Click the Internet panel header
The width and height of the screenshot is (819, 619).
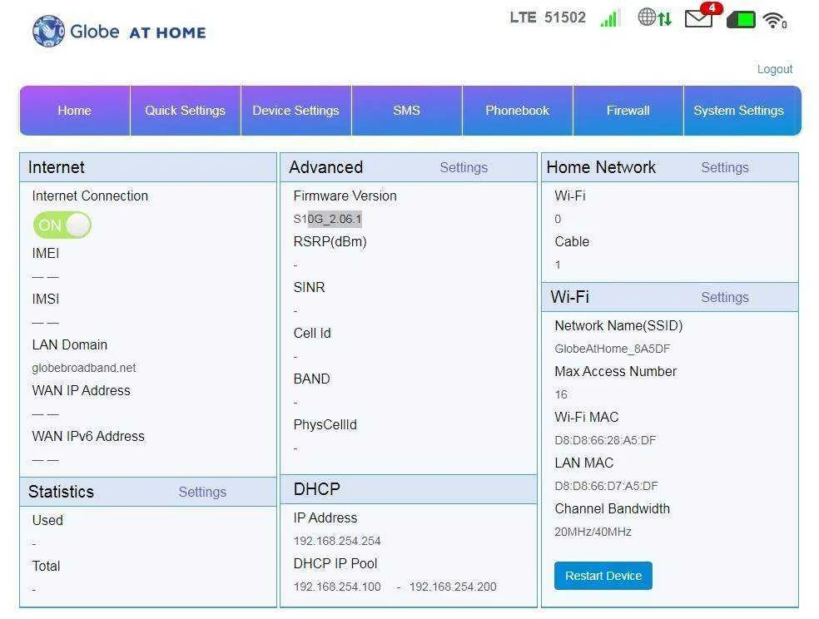[148, 167]
